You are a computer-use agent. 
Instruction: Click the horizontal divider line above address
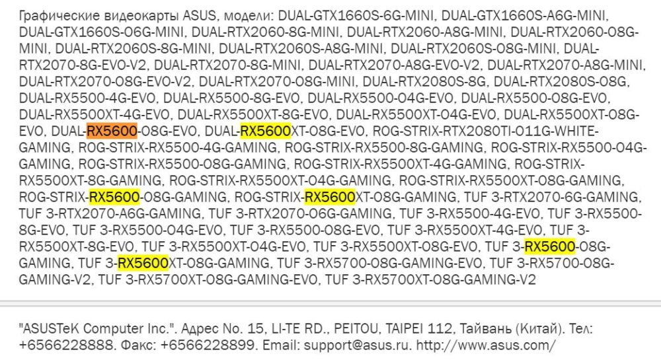pos(330,303)
